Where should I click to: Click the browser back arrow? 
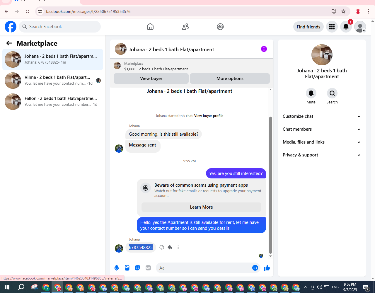(x=6, y=11)
